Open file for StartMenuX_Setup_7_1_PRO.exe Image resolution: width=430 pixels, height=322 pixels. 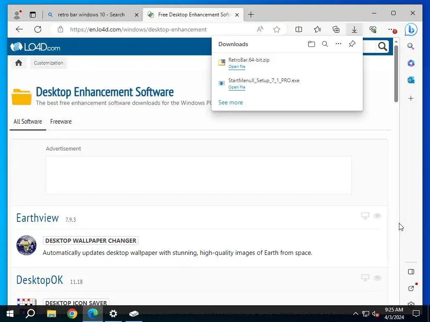(237, 87)
